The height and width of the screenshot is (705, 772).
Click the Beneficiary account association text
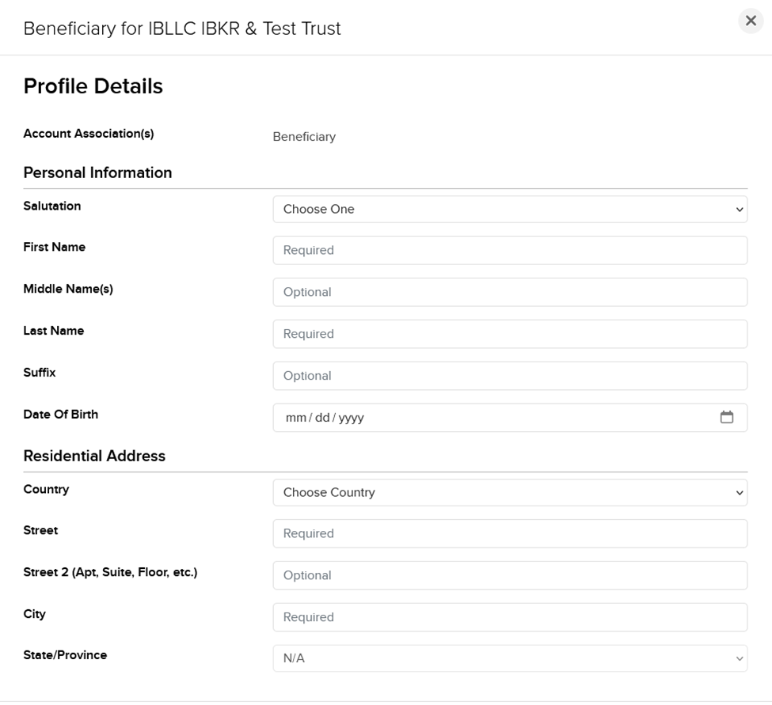point(304,137)
